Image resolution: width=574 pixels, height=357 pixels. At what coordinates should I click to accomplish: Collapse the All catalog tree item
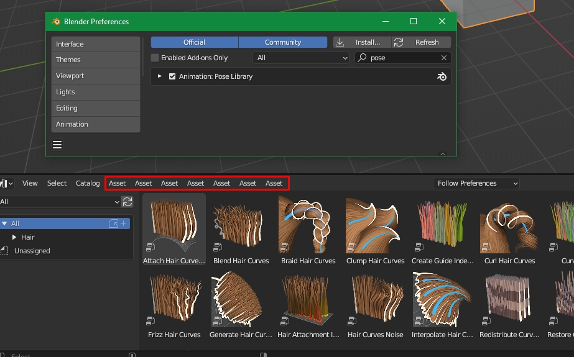pos(4,224)
